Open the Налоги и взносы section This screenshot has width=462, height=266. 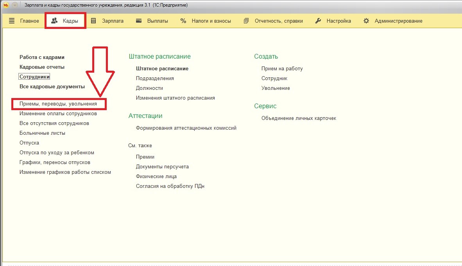[x=211, y=21]
